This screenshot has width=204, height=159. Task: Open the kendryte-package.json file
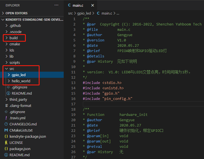coord(28,137)
